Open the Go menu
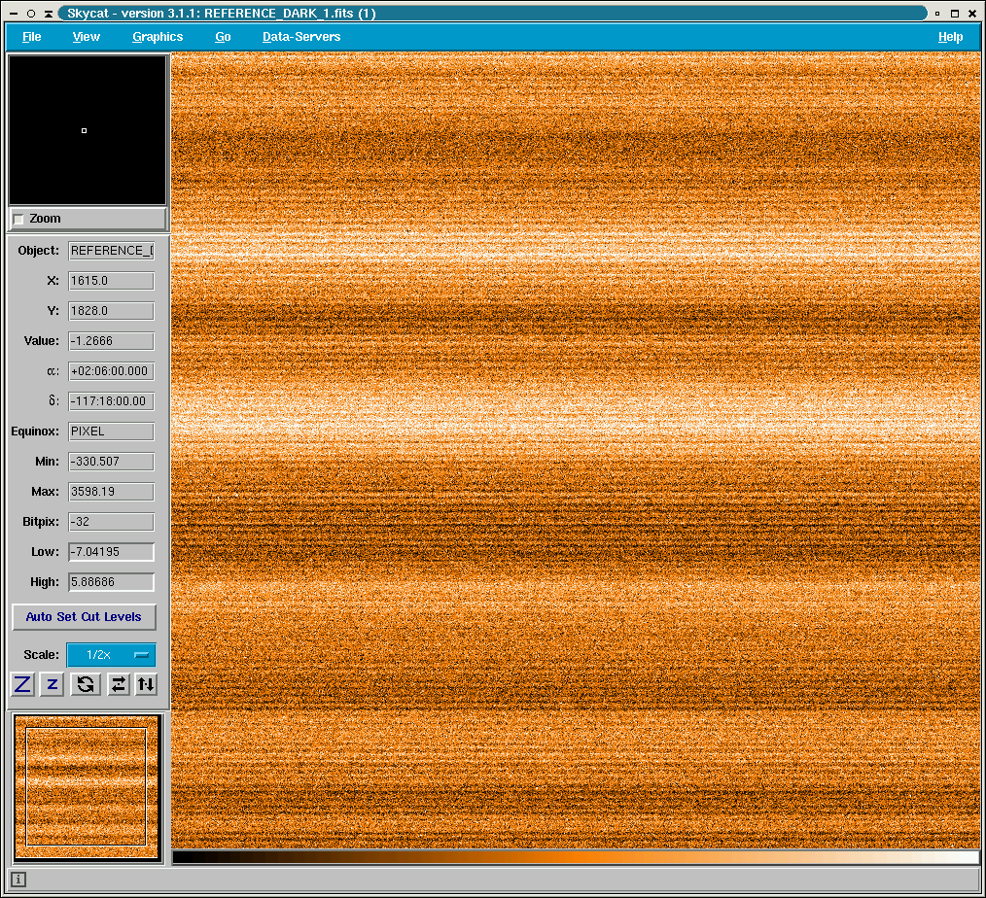The height and width of the screenshot is (898, 986). 223,37
